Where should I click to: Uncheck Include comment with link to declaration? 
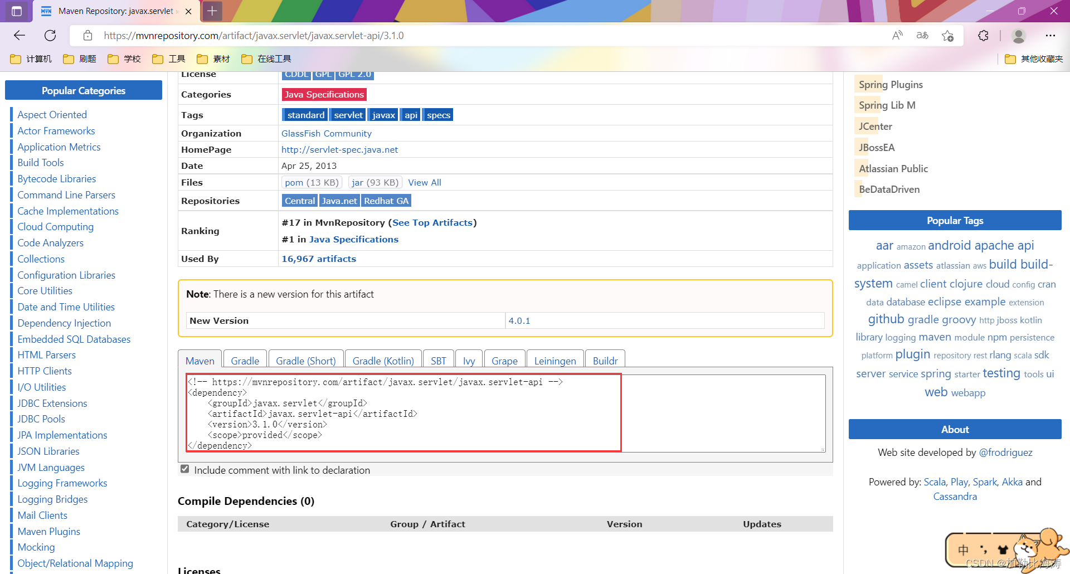coord(184,469)
